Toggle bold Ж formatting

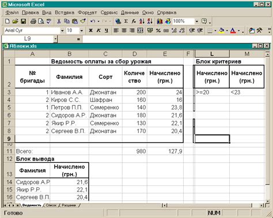click(x=90, y=30)
